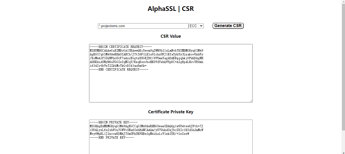Click the END CERTIFICATE REQUEST line
The image size is (345, 154).
click(119, 70)
